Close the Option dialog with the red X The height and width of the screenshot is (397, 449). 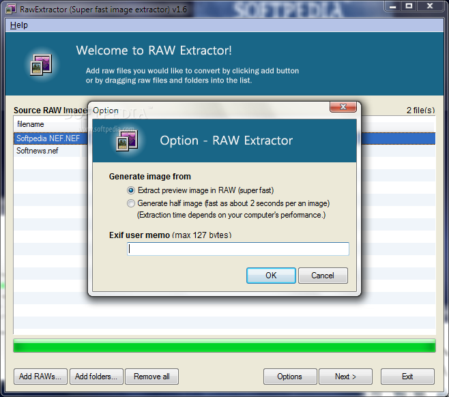pyautogui.click(x=343, y=107)
